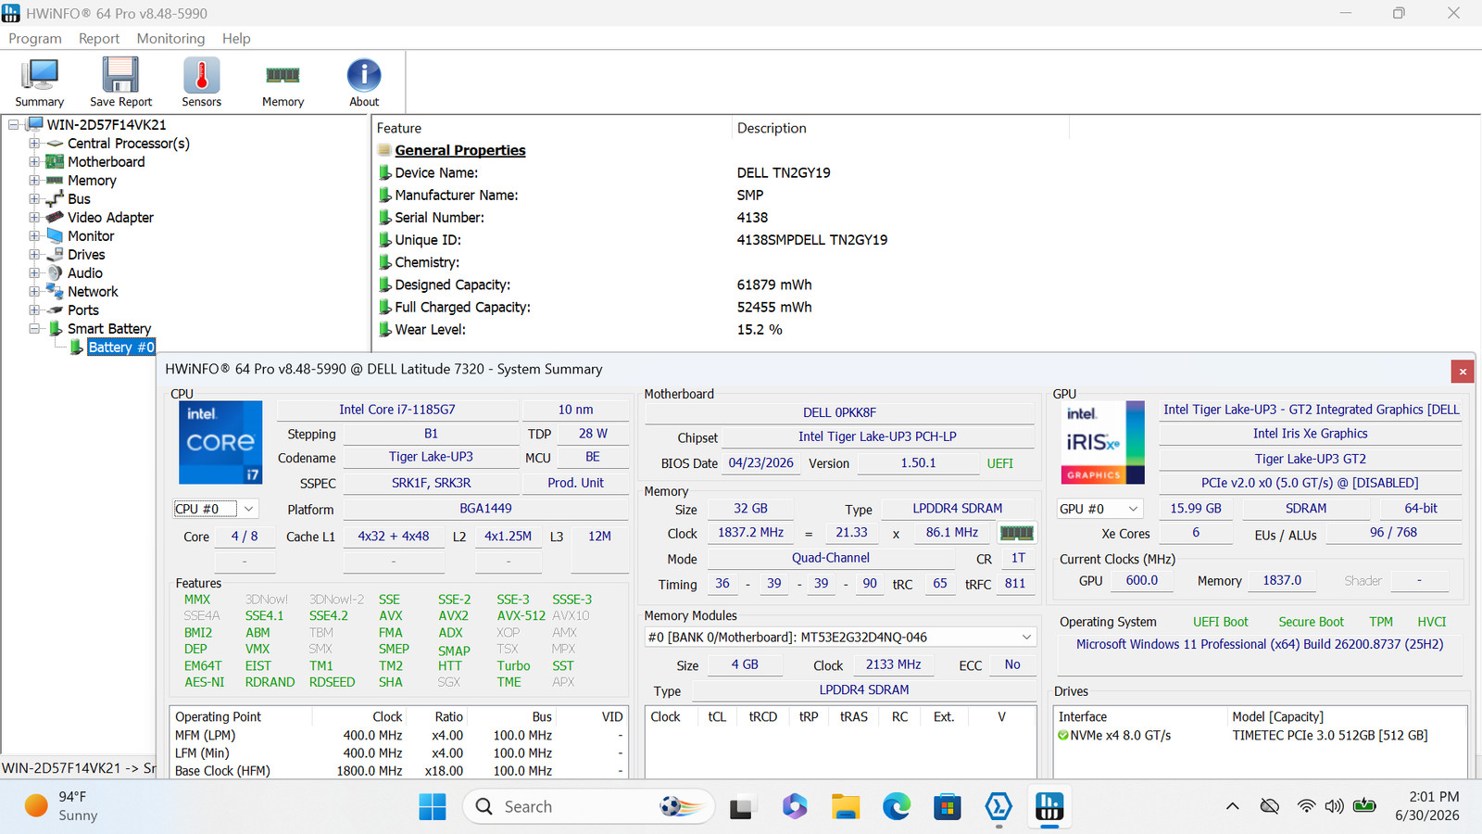Click the Wear Level 15.2 % value
1482x834 pixels.
[760, 330]
